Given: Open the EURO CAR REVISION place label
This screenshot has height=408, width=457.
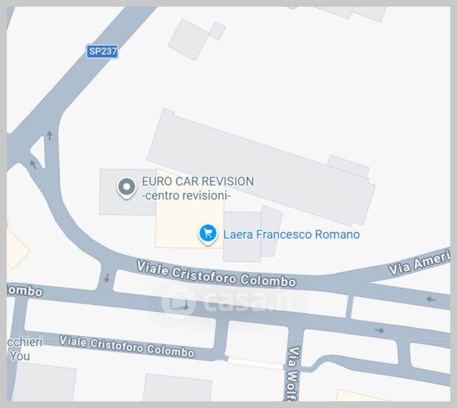Looking at the screenshot, I should (198, 182).
